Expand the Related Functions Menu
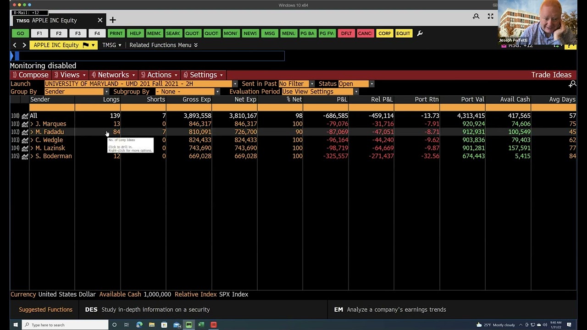The image size is (587, 330). click(163, 45)
